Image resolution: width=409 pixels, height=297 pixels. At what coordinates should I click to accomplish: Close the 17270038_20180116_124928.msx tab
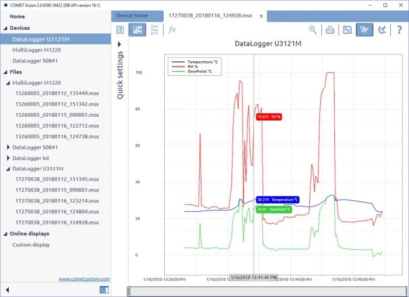click(261, 16)
